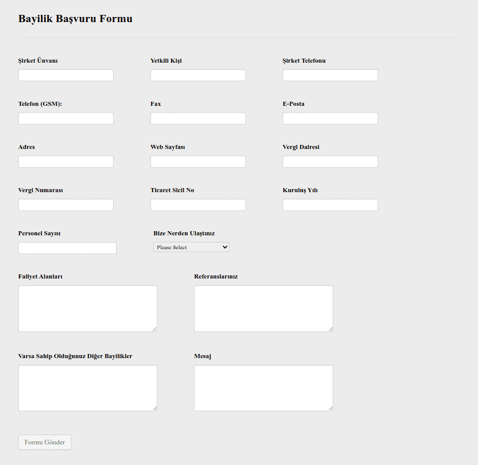Viewport: 478px width, 465px height.
Task: Click the Telefon (GSM) input
Action: coord(66,119)
